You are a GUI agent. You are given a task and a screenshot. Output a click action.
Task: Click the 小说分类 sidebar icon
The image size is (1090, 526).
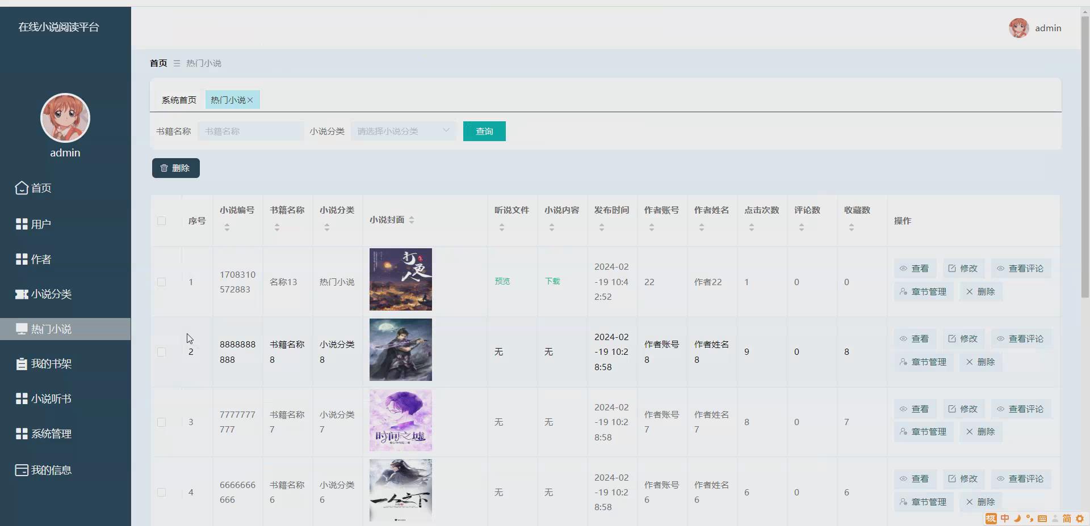[x=21, y=294]
